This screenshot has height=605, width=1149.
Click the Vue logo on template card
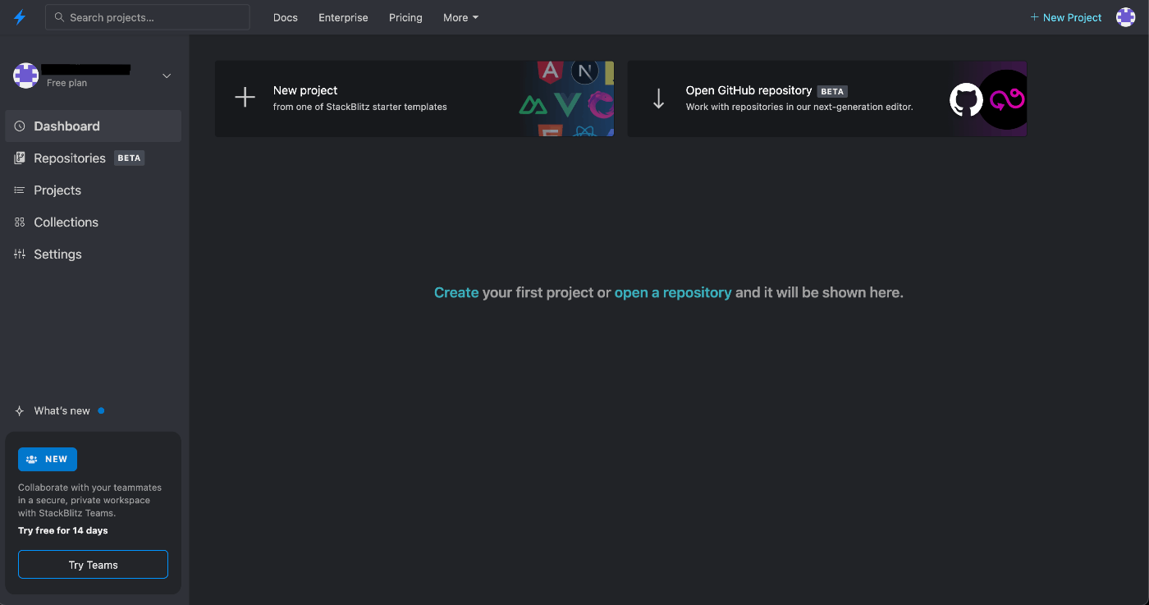[x=568, y=105]
